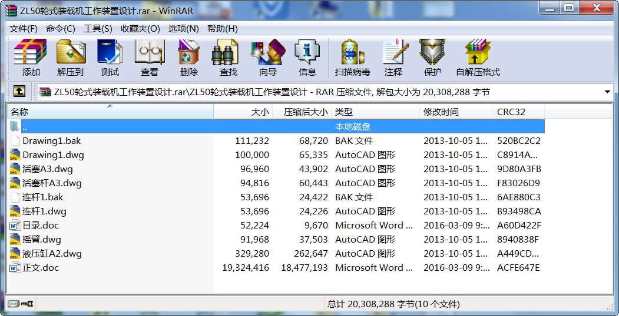Select the 活塞A3.dwg file name

coord(48,169)
